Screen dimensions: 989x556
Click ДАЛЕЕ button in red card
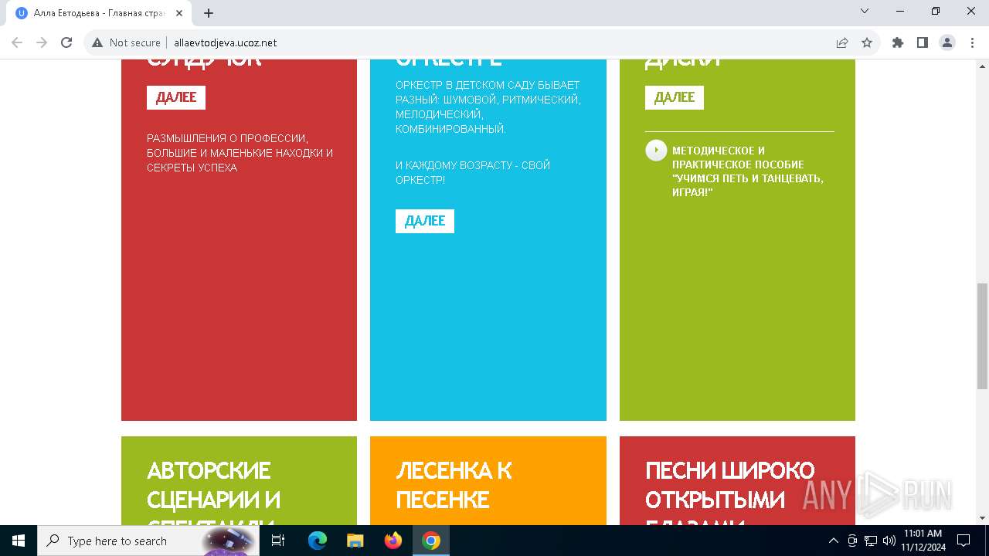(x=176, y=97)
